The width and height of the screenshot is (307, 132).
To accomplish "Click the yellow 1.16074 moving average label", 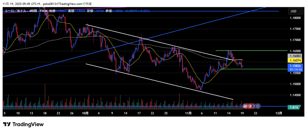I will [x=295, y=60].
